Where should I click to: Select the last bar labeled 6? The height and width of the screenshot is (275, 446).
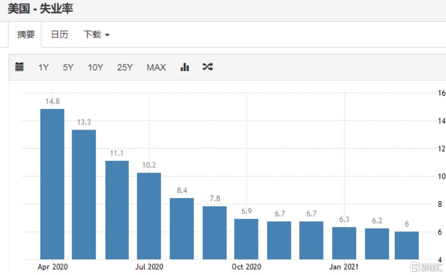[x=406, y=245]
